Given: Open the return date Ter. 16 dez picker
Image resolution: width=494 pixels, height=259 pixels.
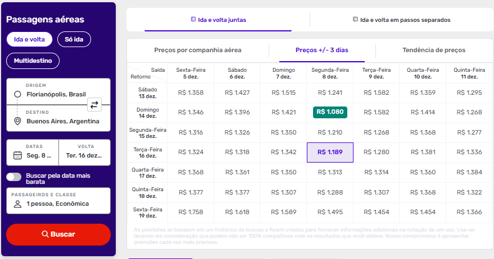Looking at the screenshot, I should click(x=84, y=152).
